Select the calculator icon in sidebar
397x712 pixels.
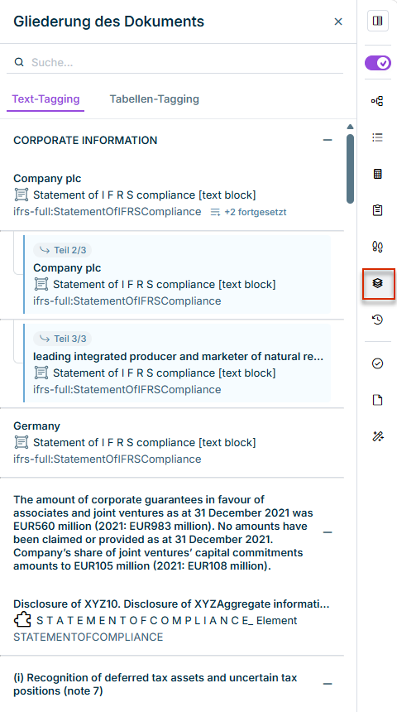(377, 174)
